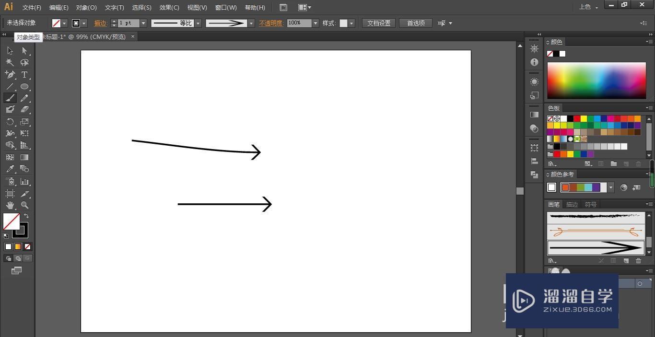Select the Pen tool
This screenshot has height=337, width=655.
[x=10, y=75]
